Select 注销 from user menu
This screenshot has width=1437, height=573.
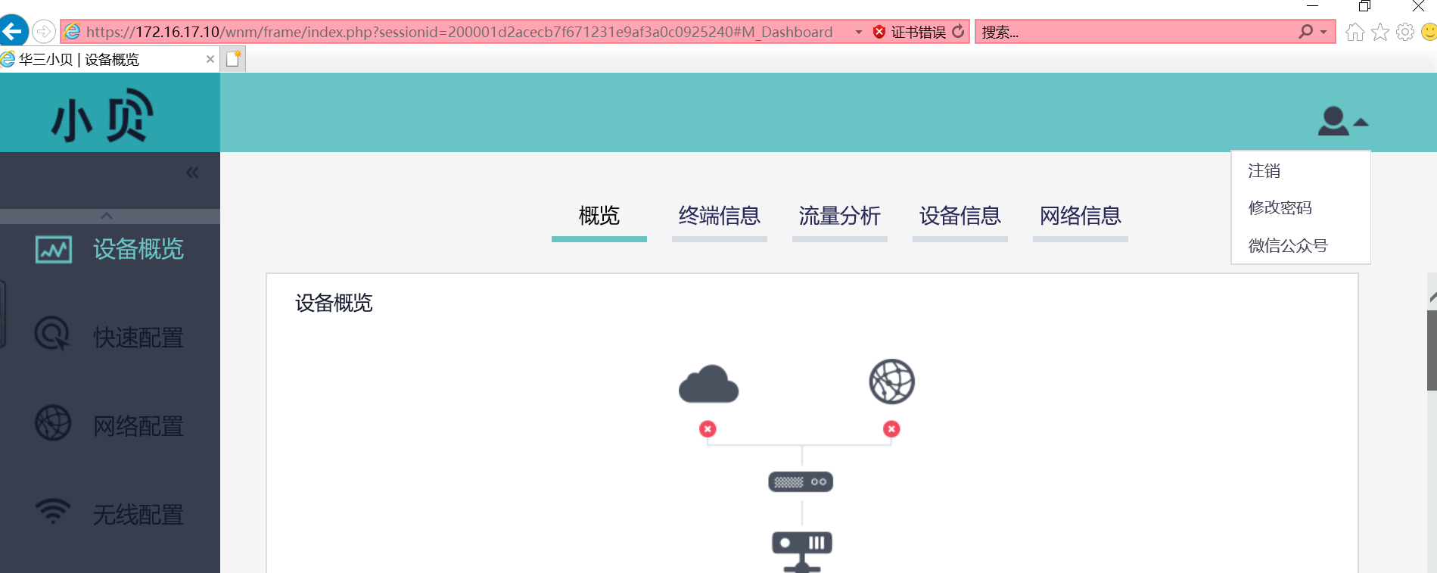pos(1264,171)
